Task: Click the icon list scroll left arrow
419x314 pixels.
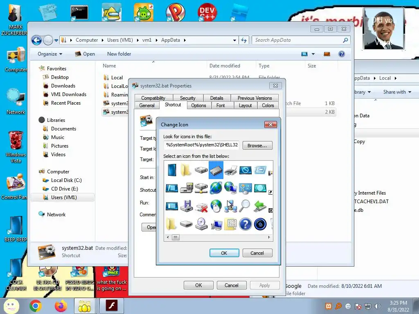Action: pos(168,237)
